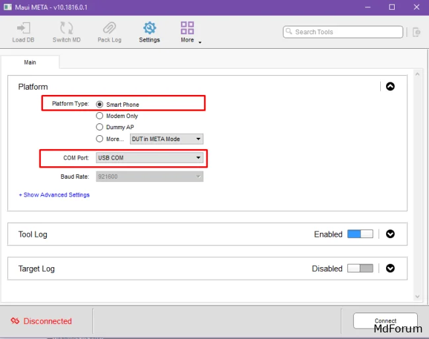This screenshot has height=339, width=429.
Task: Open the Pack Log tool
Action: (109, 28)
